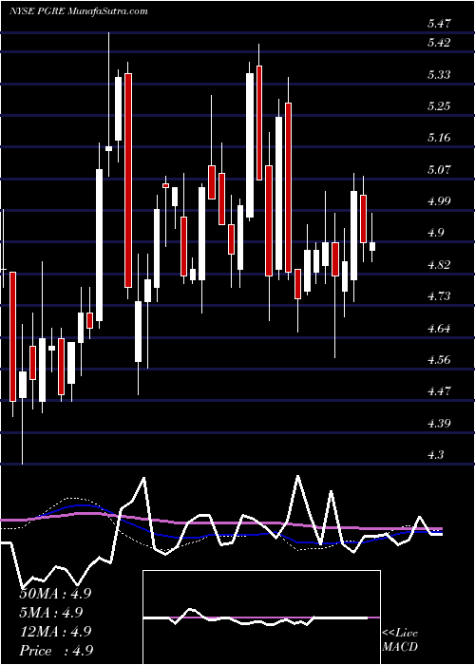Click the tallest red candlestick near 5.33
The width and height of the screenshot is (475, 665).
point(128,180)
